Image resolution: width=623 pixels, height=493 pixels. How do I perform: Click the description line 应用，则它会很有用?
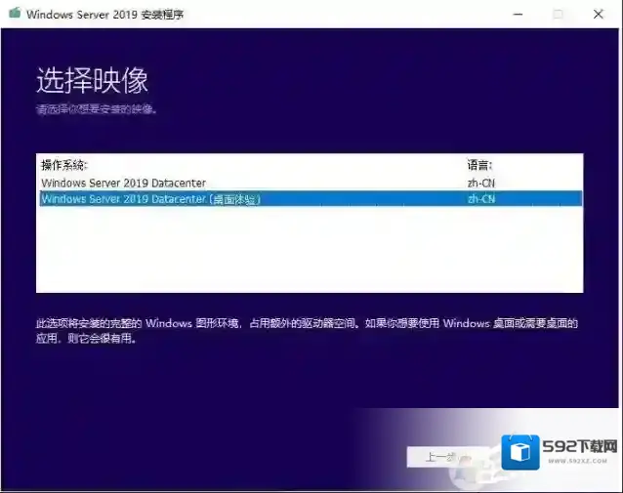pyautogui.click(x=86, y=340)
